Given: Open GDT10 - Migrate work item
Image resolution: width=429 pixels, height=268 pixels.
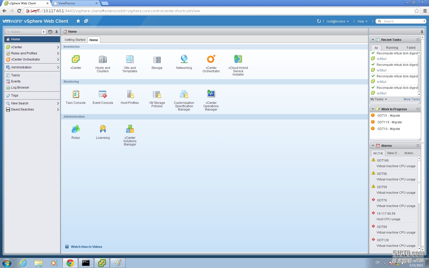Looking at the screenshot, I should click(389, 129).
